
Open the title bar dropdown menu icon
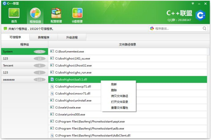193,3
